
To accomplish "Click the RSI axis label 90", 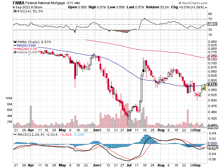I will coord(210,14).
